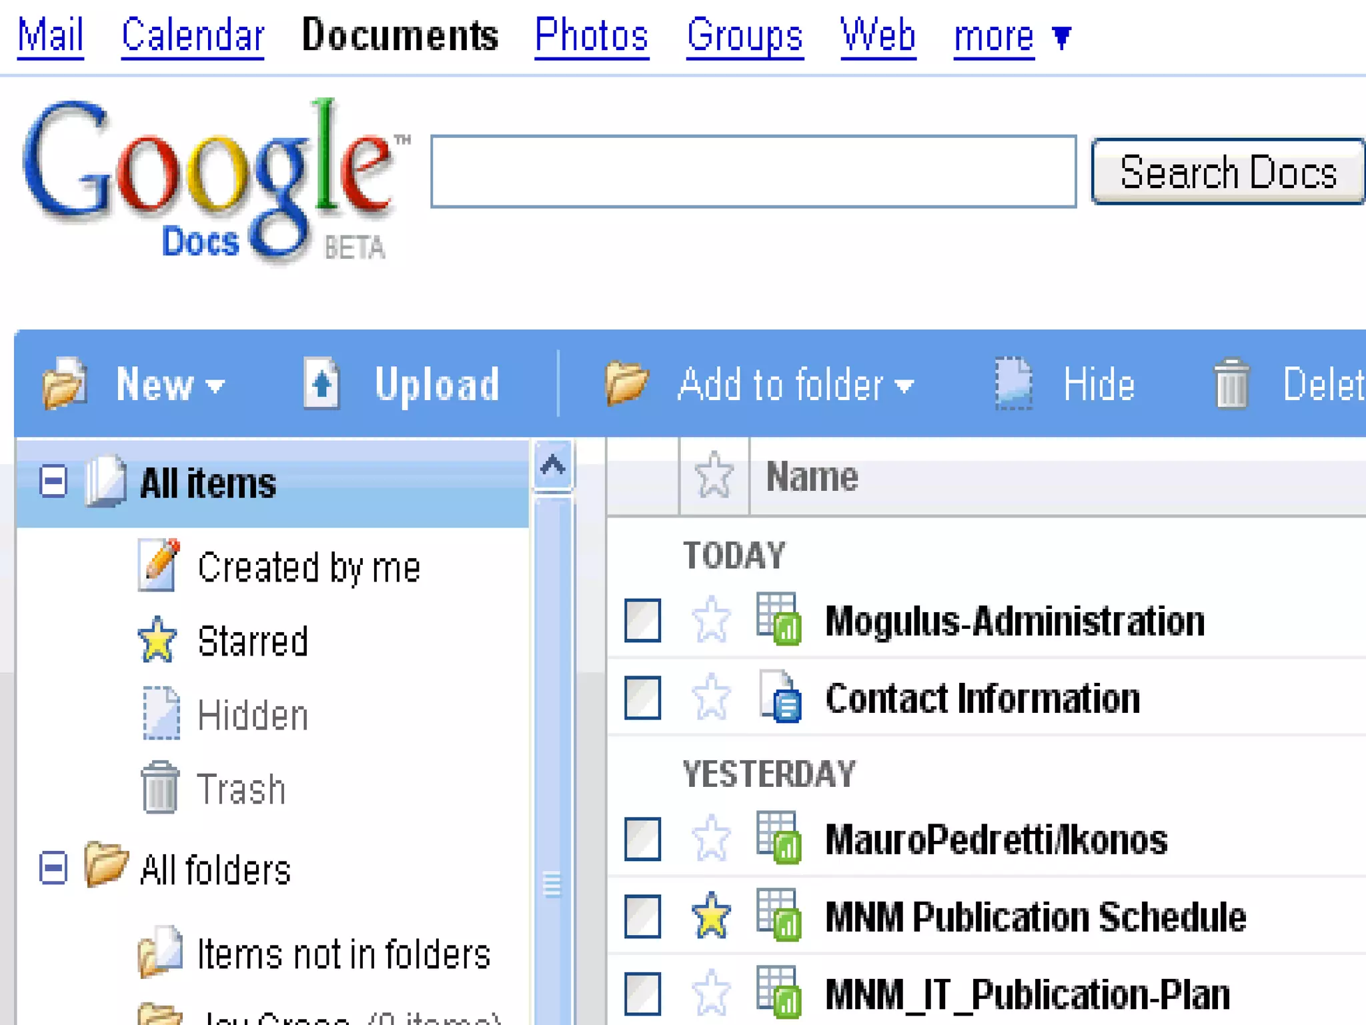Select the Contact Information checkbox
The width and height of the screenshot is (1366, 1025).
pos(642,698)
